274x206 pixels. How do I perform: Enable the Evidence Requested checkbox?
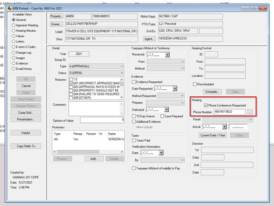pyautogui.click(x=134, y=82)
